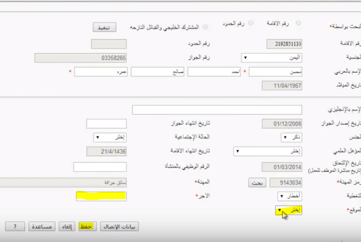Click the الحالة الإجتماعية label

192,137
